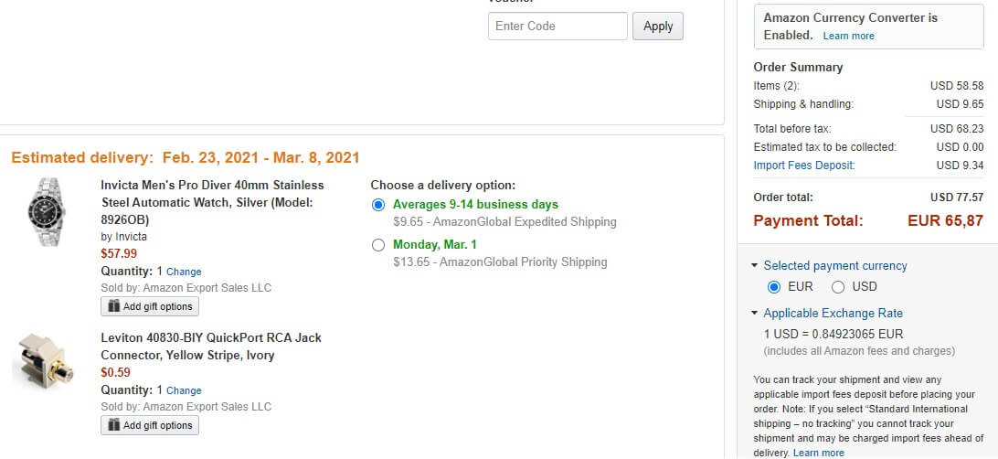Open Import Fees Deposit details link
Screen dimensions: 998x459
[x=804, y=165]
